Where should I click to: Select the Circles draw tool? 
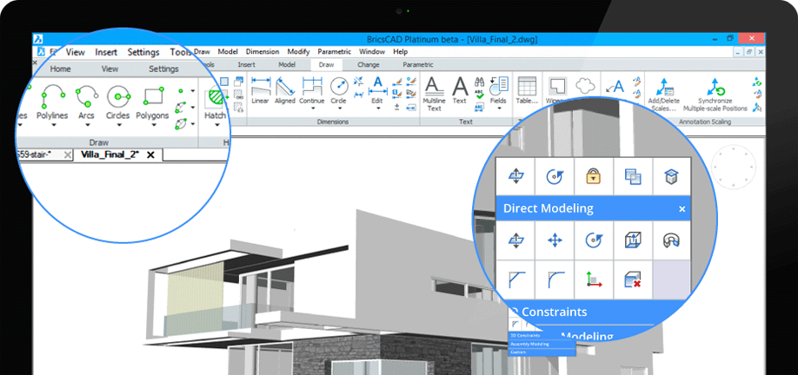[117, 102]
